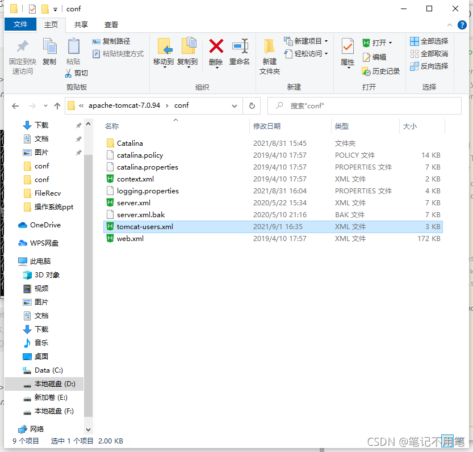The height and width of the screenshot is (452, 473).
Task: Create a new folder via ribbon
Action: click(x=269, y=57)
